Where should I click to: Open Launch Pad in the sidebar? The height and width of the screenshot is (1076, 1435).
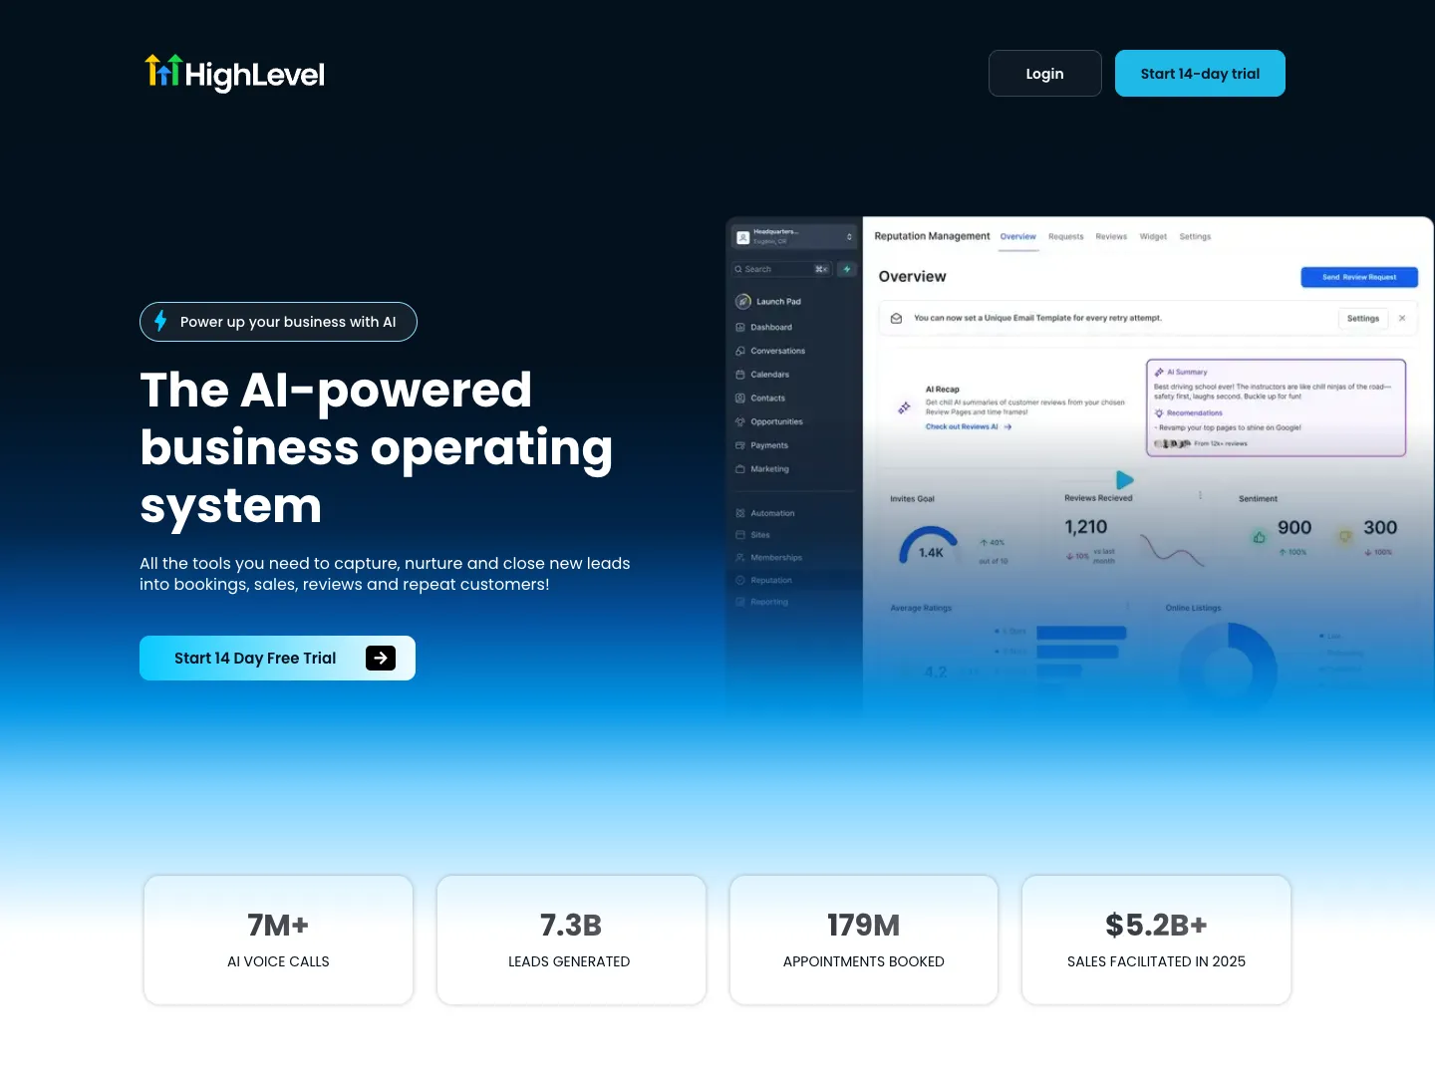click(x=768, y=301)
